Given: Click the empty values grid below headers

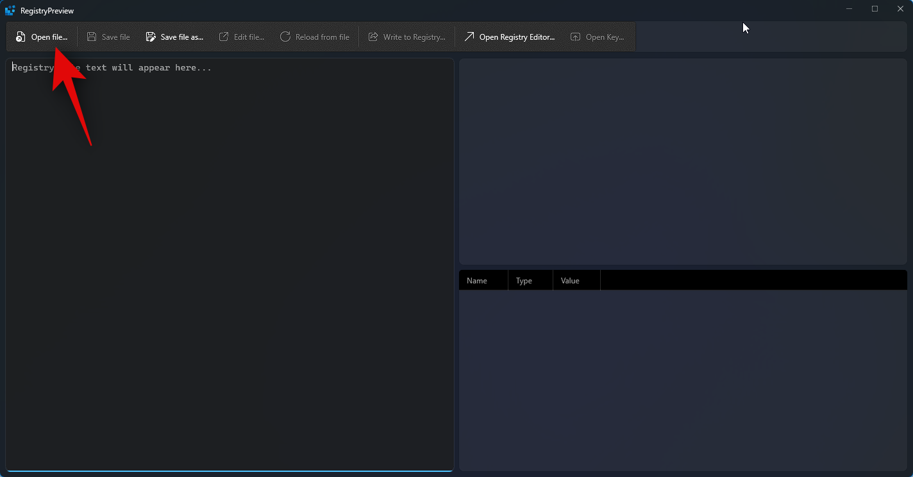Looking at the screenshot, I should point(683,378).
